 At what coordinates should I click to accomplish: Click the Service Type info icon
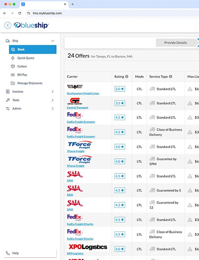click(171, 77)
